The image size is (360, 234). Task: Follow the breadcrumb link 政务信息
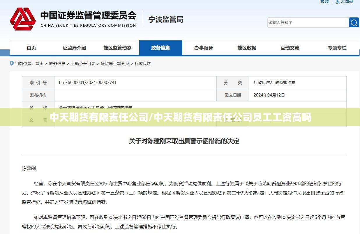pyautogui.click(x=57, y=64)
